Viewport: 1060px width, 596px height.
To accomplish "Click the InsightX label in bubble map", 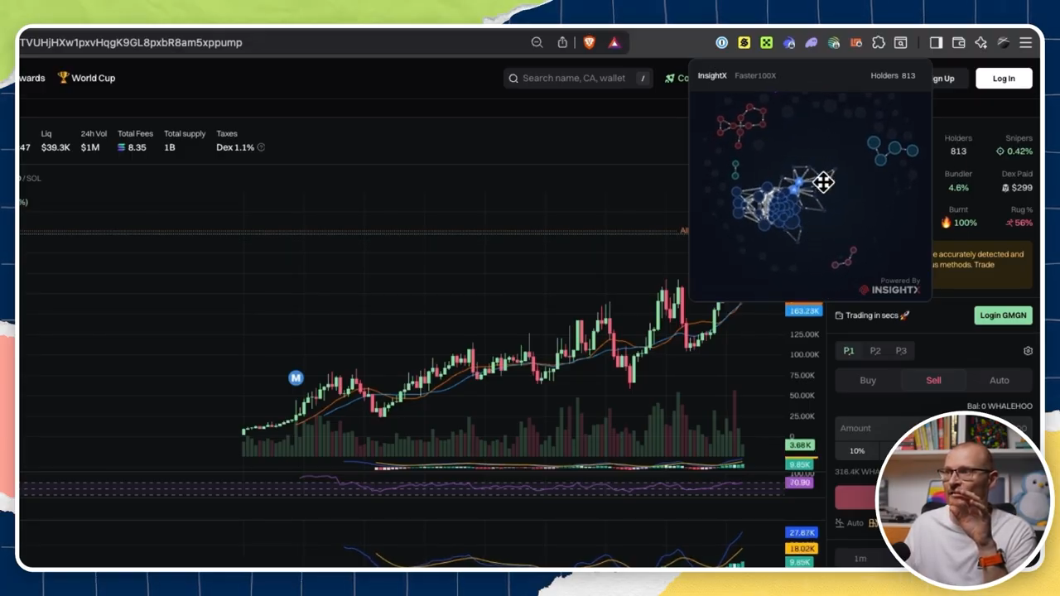I will point(712,75).
